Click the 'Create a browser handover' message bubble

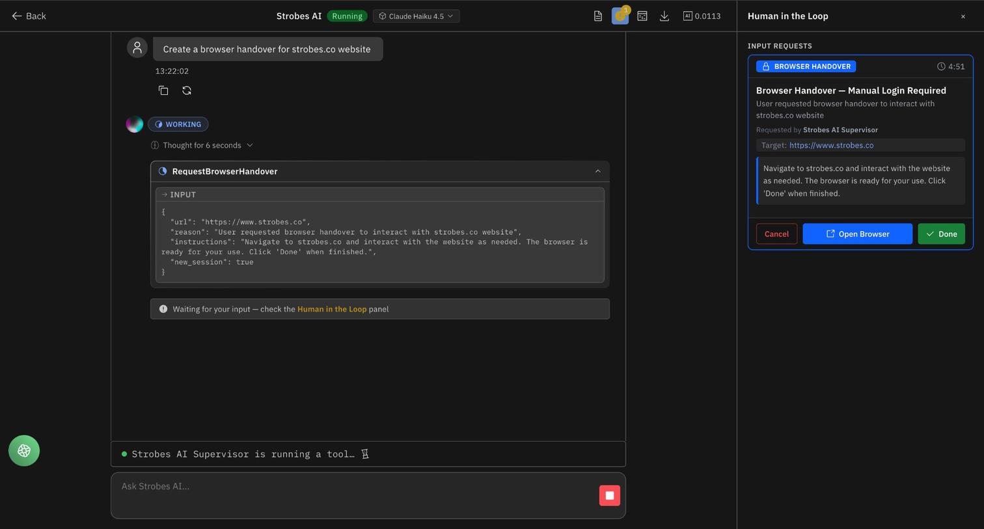point(267,49)
